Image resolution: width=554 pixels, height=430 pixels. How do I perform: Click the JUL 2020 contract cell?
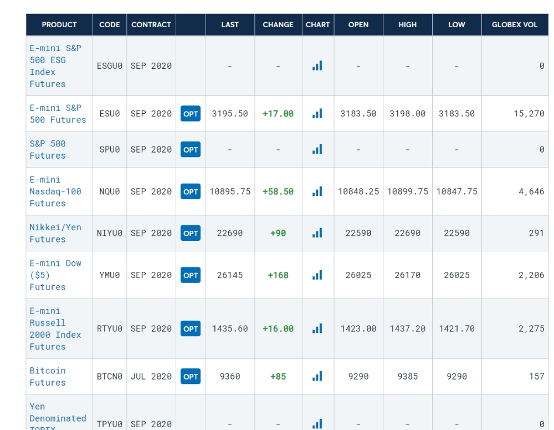[x=151, y=376]
